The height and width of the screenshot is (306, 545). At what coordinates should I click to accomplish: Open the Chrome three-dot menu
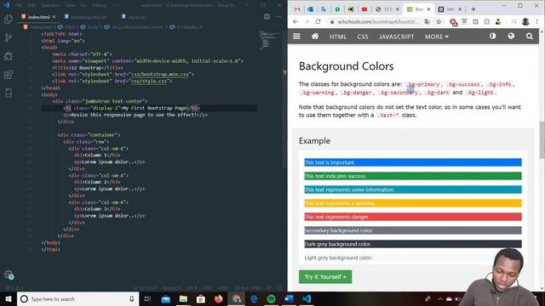537,21
